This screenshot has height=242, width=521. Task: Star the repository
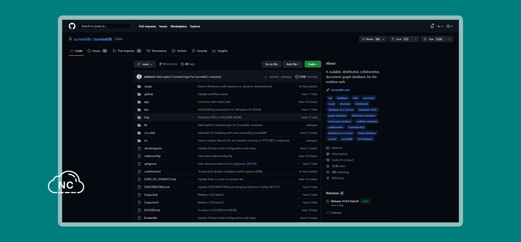pyautogui.click(x=433, y=39)
